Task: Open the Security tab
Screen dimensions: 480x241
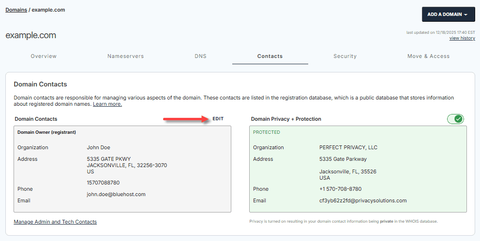Action: click(345, 56)
